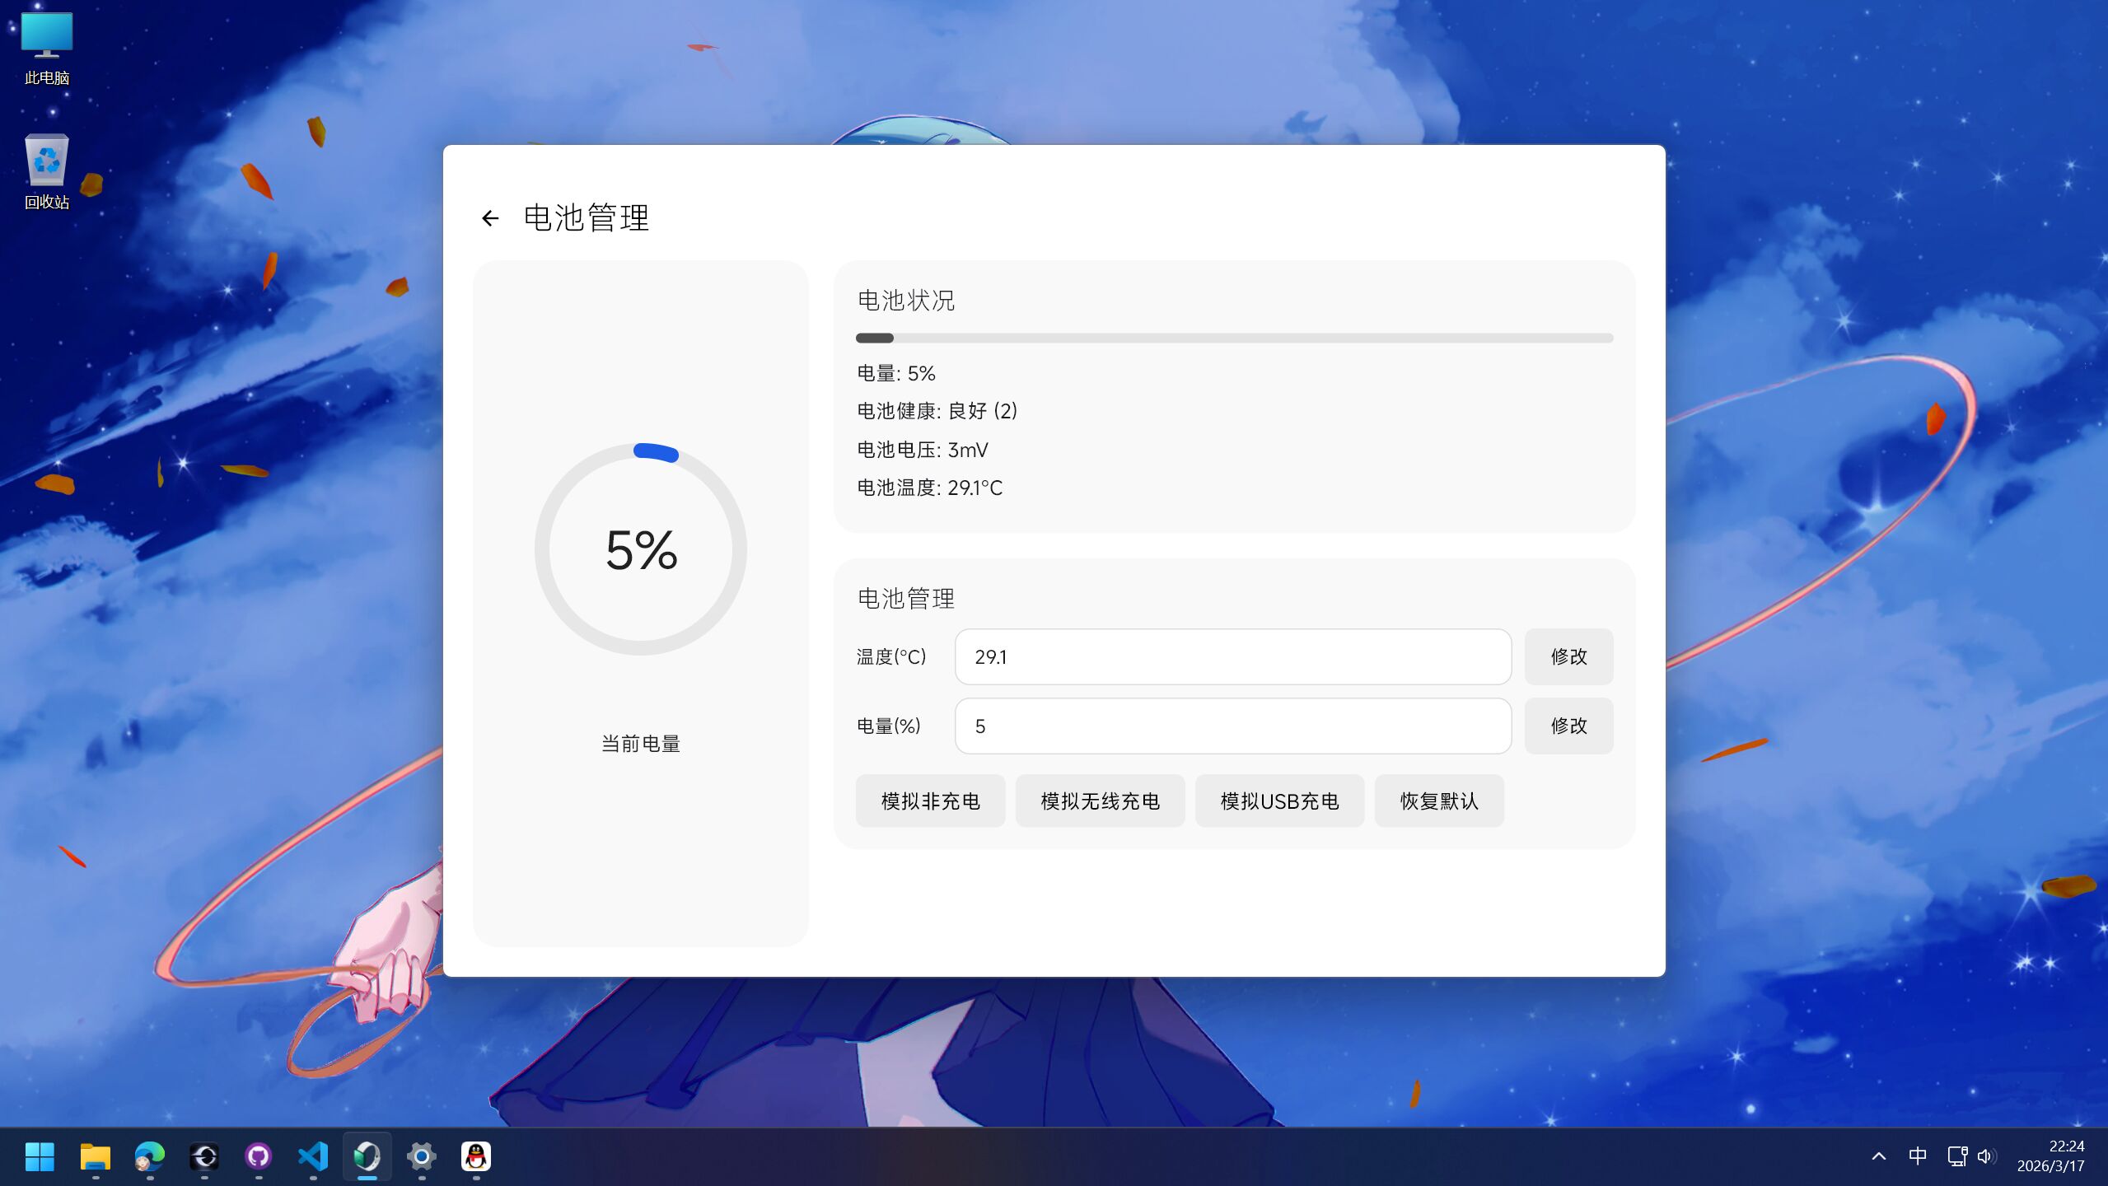The image size is (2108, 1186).
Task: Go back using the arrow beside 电池管理
Action: coord(490,218)
